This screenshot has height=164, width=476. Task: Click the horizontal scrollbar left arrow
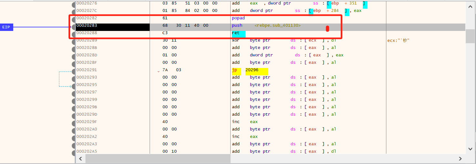(80, 159)
